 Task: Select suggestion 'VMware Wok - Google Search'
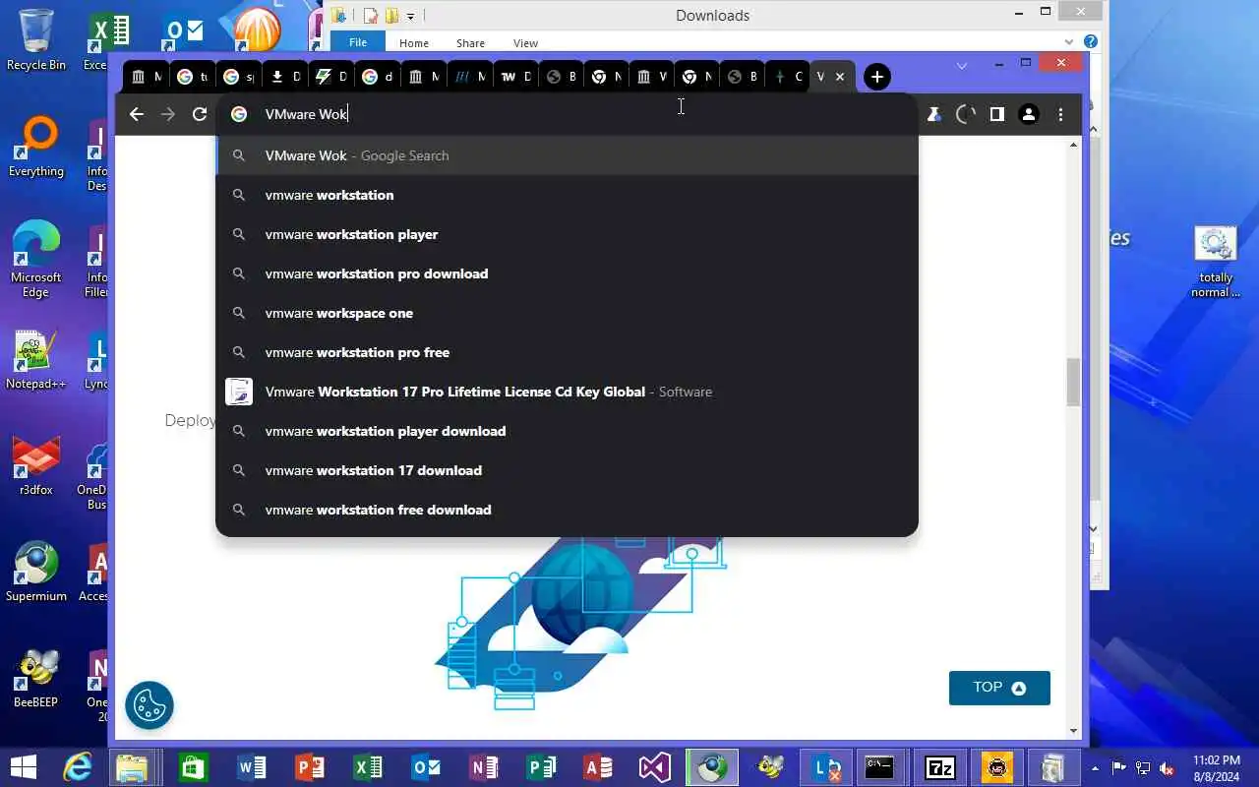567,155
